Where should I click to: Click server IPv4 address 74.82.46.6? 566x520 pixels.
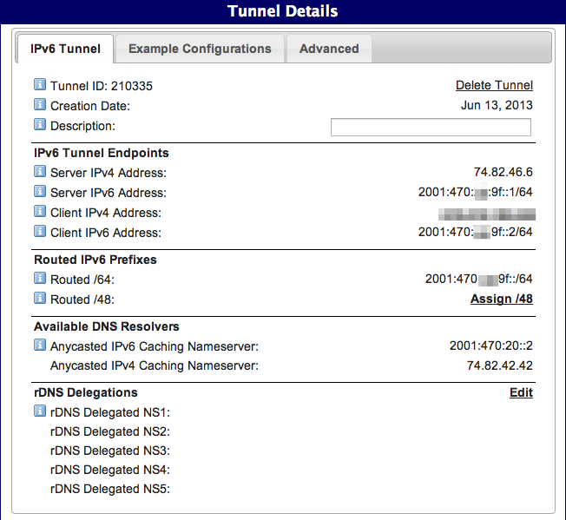point(503,172)
